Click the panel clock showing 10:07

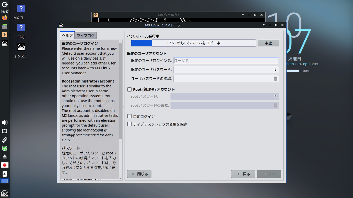coord(5,12)
